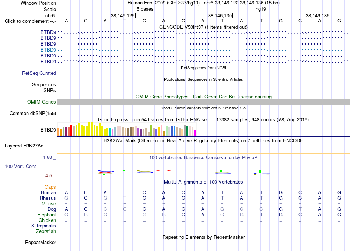Open the 'RefSeq genes from NCBI' track title
The image size is (350, 251).
pyautogui.click(x=203, y=68)
